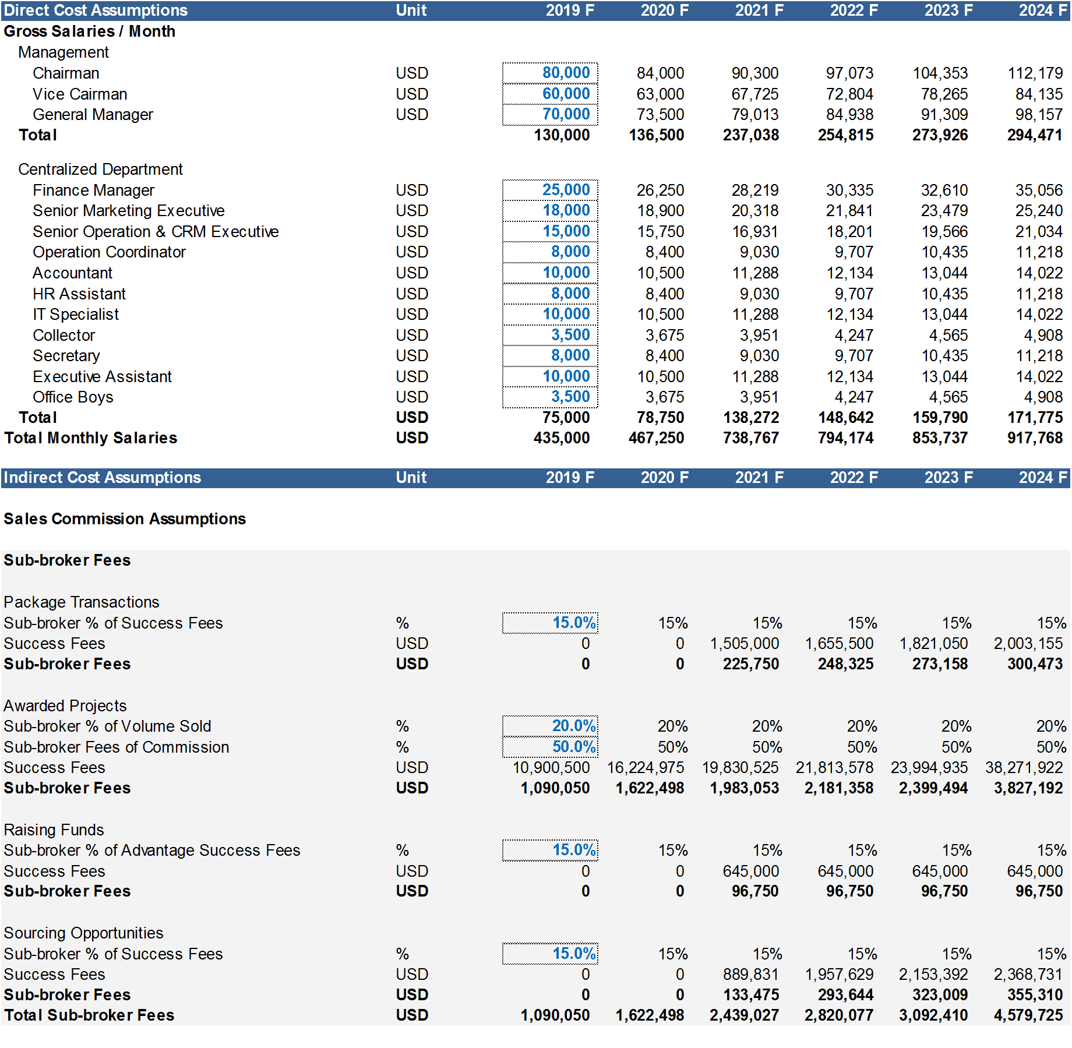
Task: Click Centralized total 2022 value 148,642
Action: click(x=845, y=418)
